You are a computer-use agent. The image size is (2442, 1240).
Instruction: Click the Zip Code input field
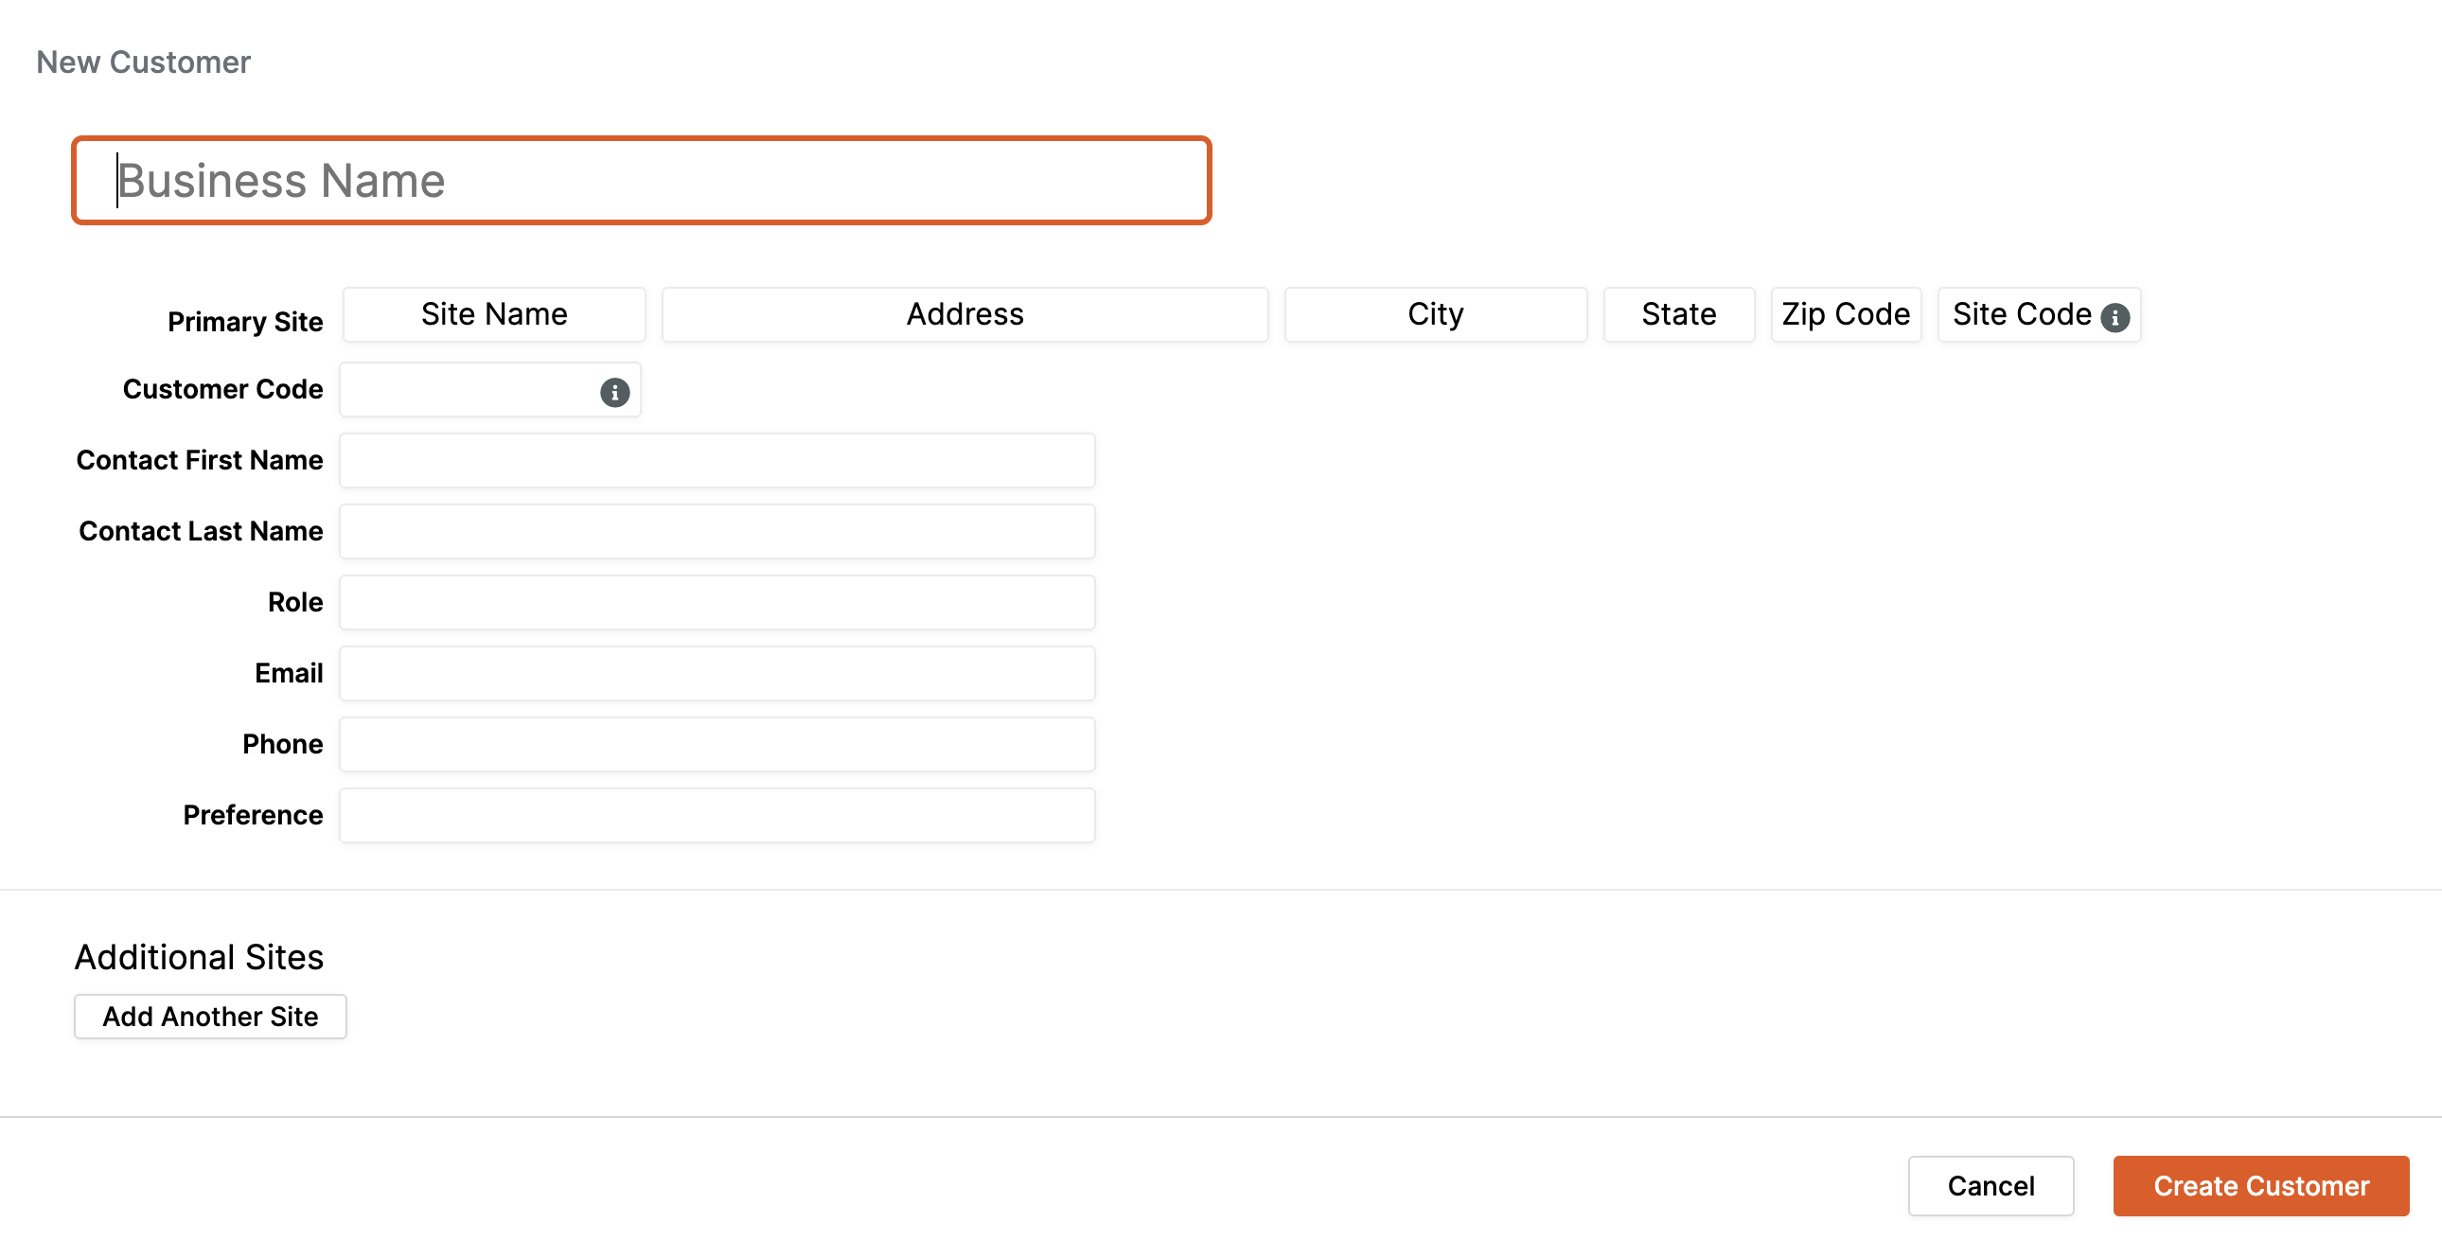click(x=1846, y=315)
